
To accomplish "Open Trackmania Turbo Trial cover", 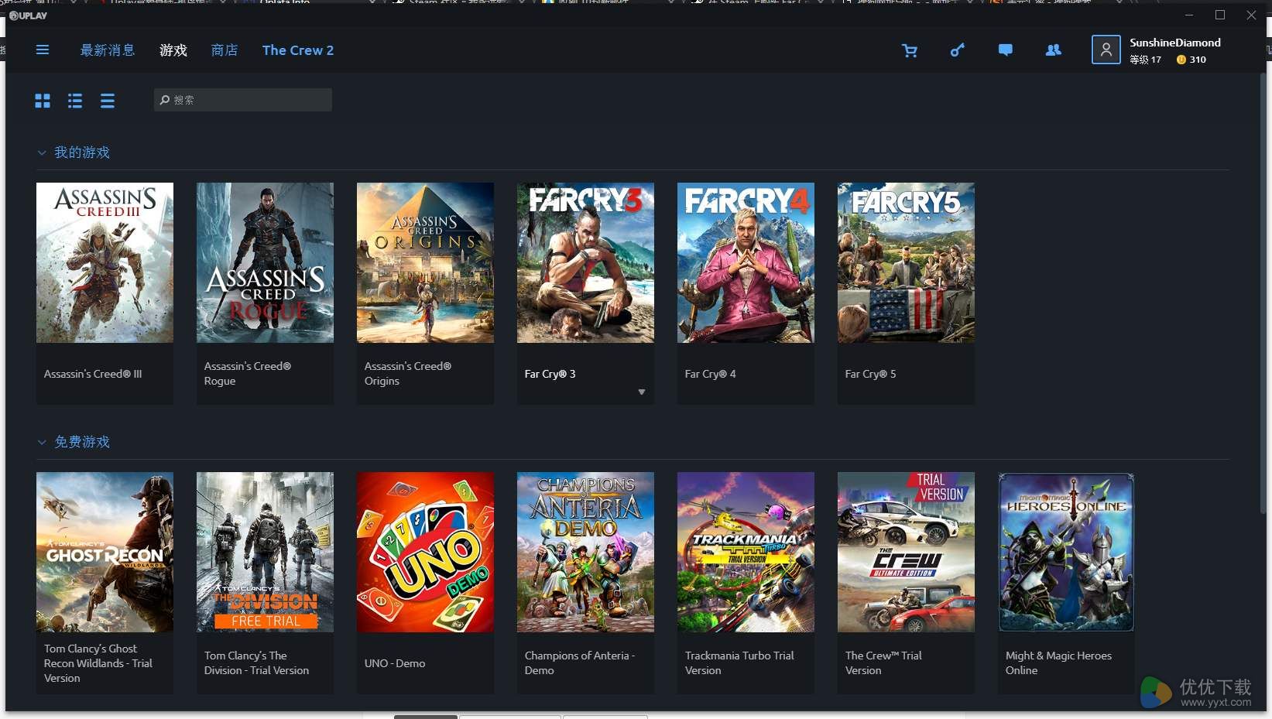I will coord(746,553).
